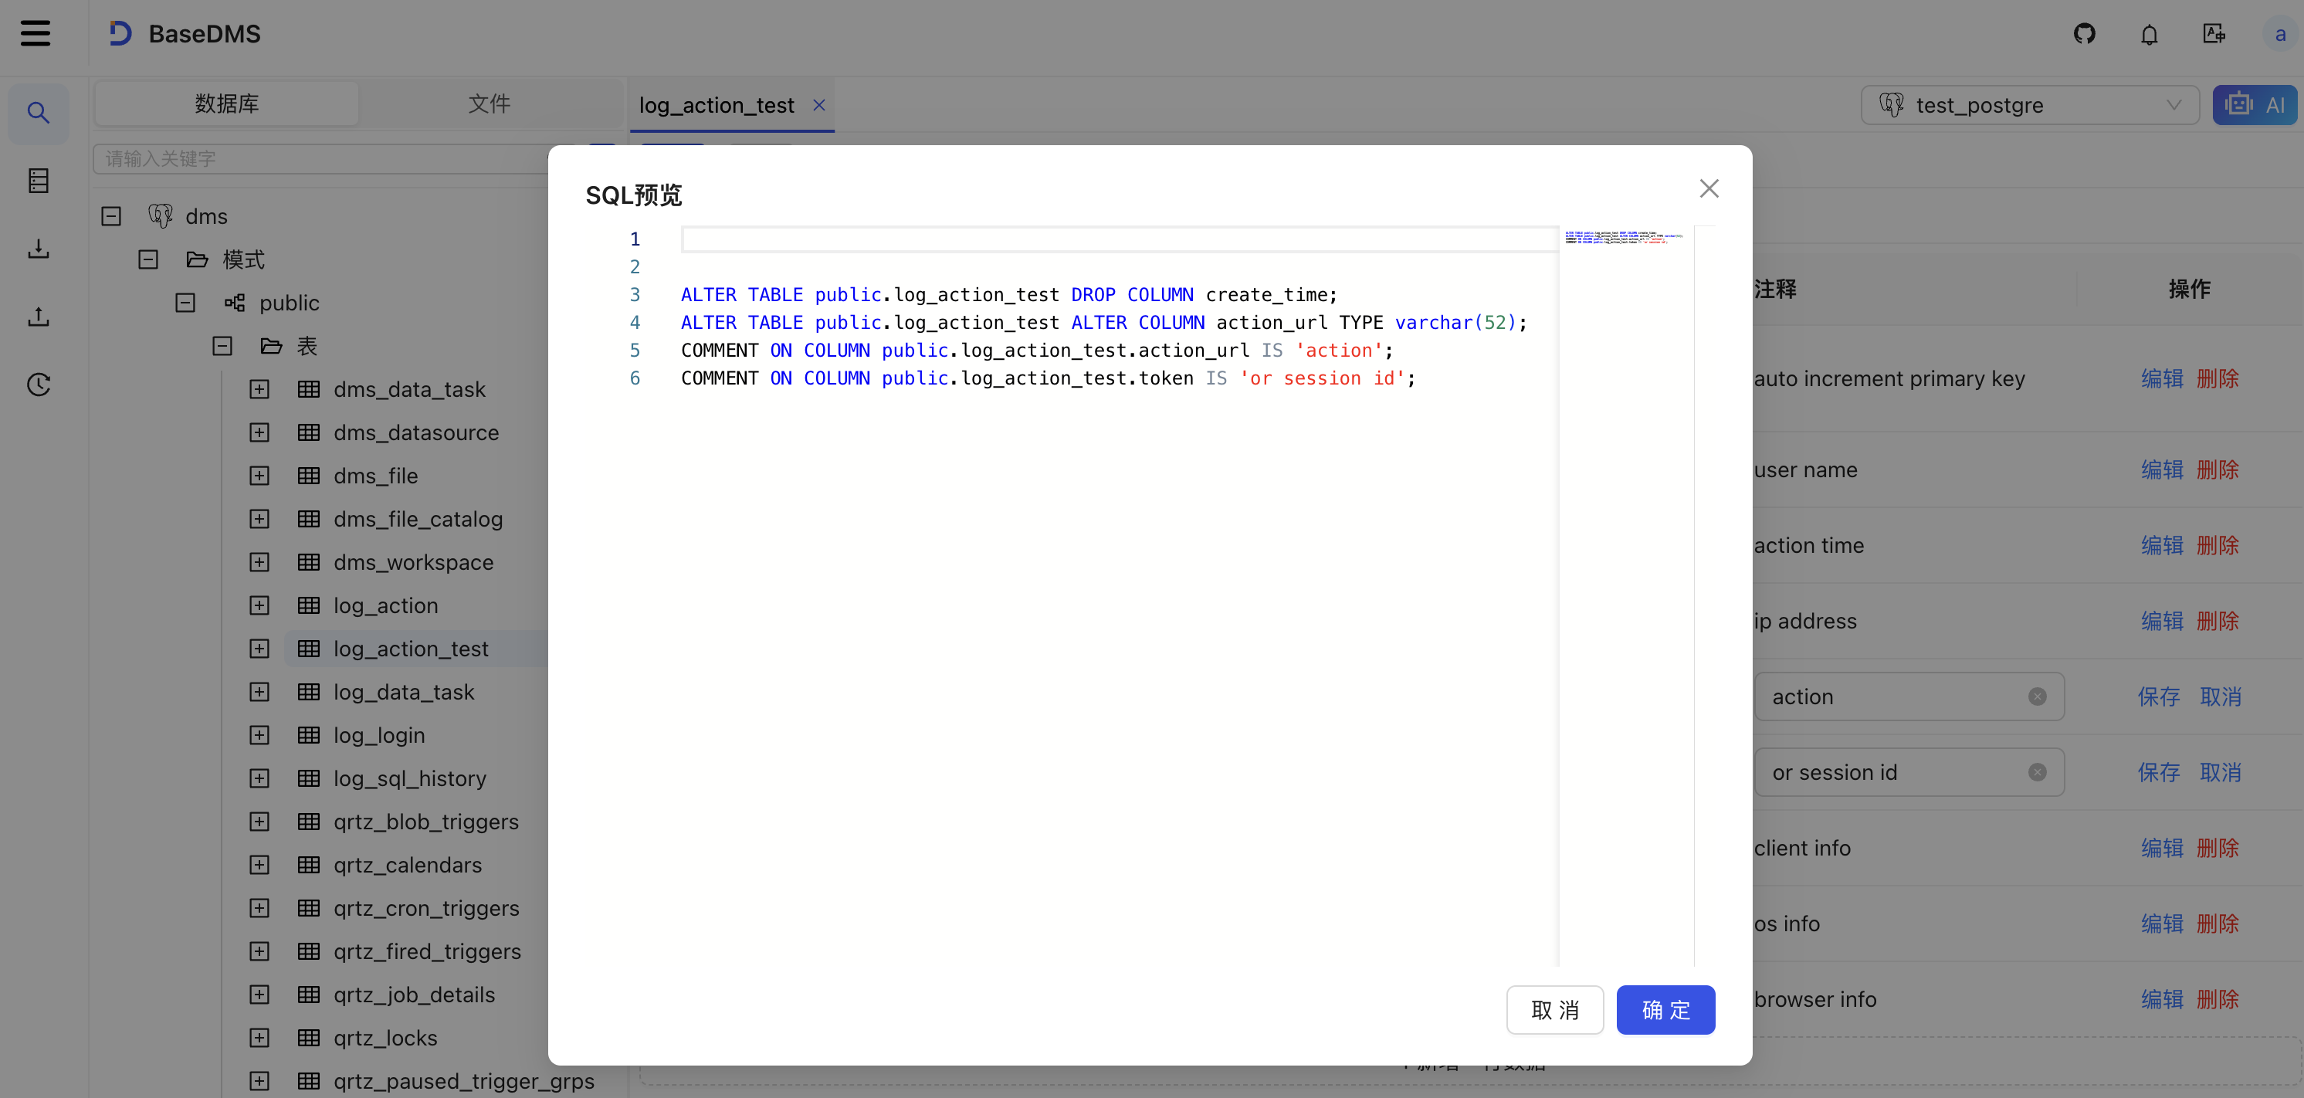Select the log_data_task table row

pos(403,692)
